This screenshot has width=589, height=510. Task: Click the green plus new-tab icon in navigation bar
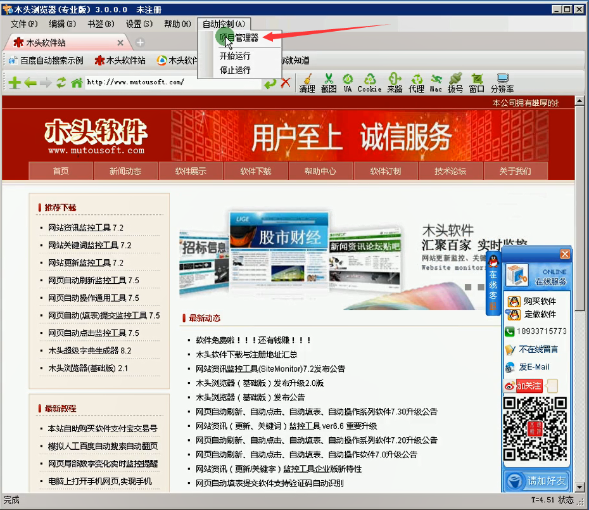pyautogui.click(x=15, y=83)
